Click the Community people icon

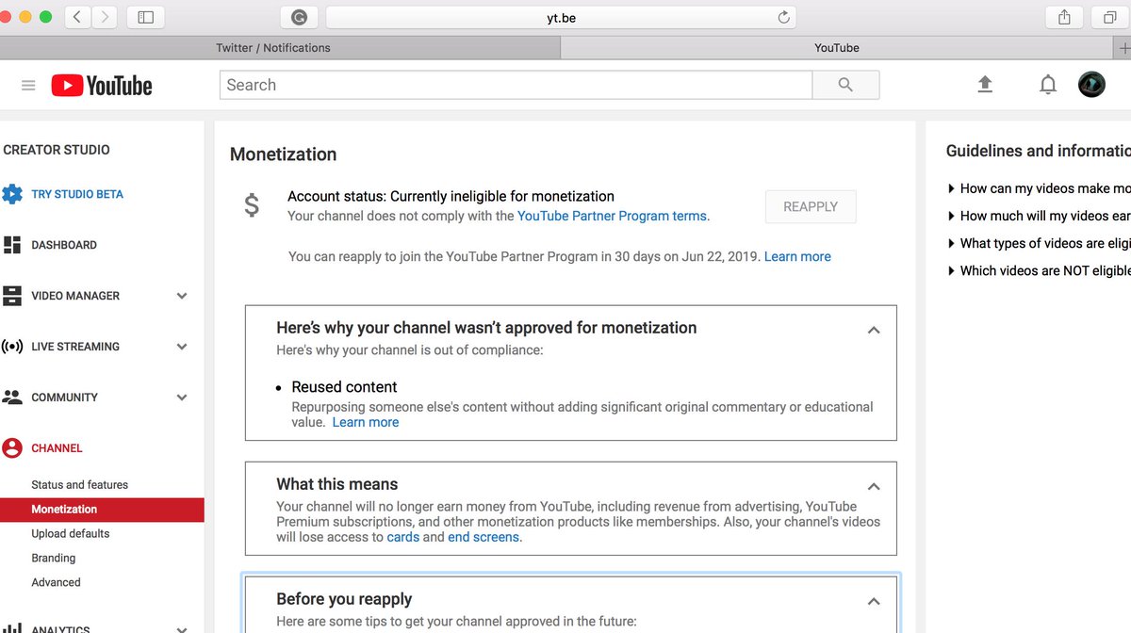(x=12, y=398)
